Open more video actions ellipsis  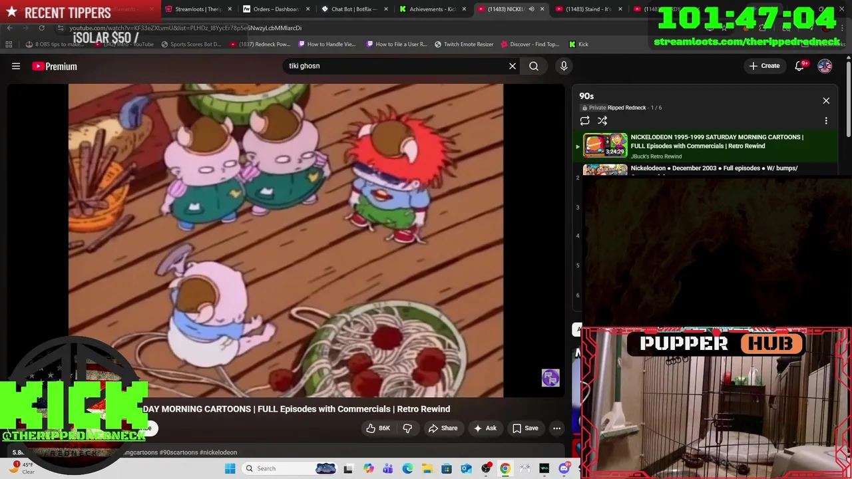(x=557, y=428)
